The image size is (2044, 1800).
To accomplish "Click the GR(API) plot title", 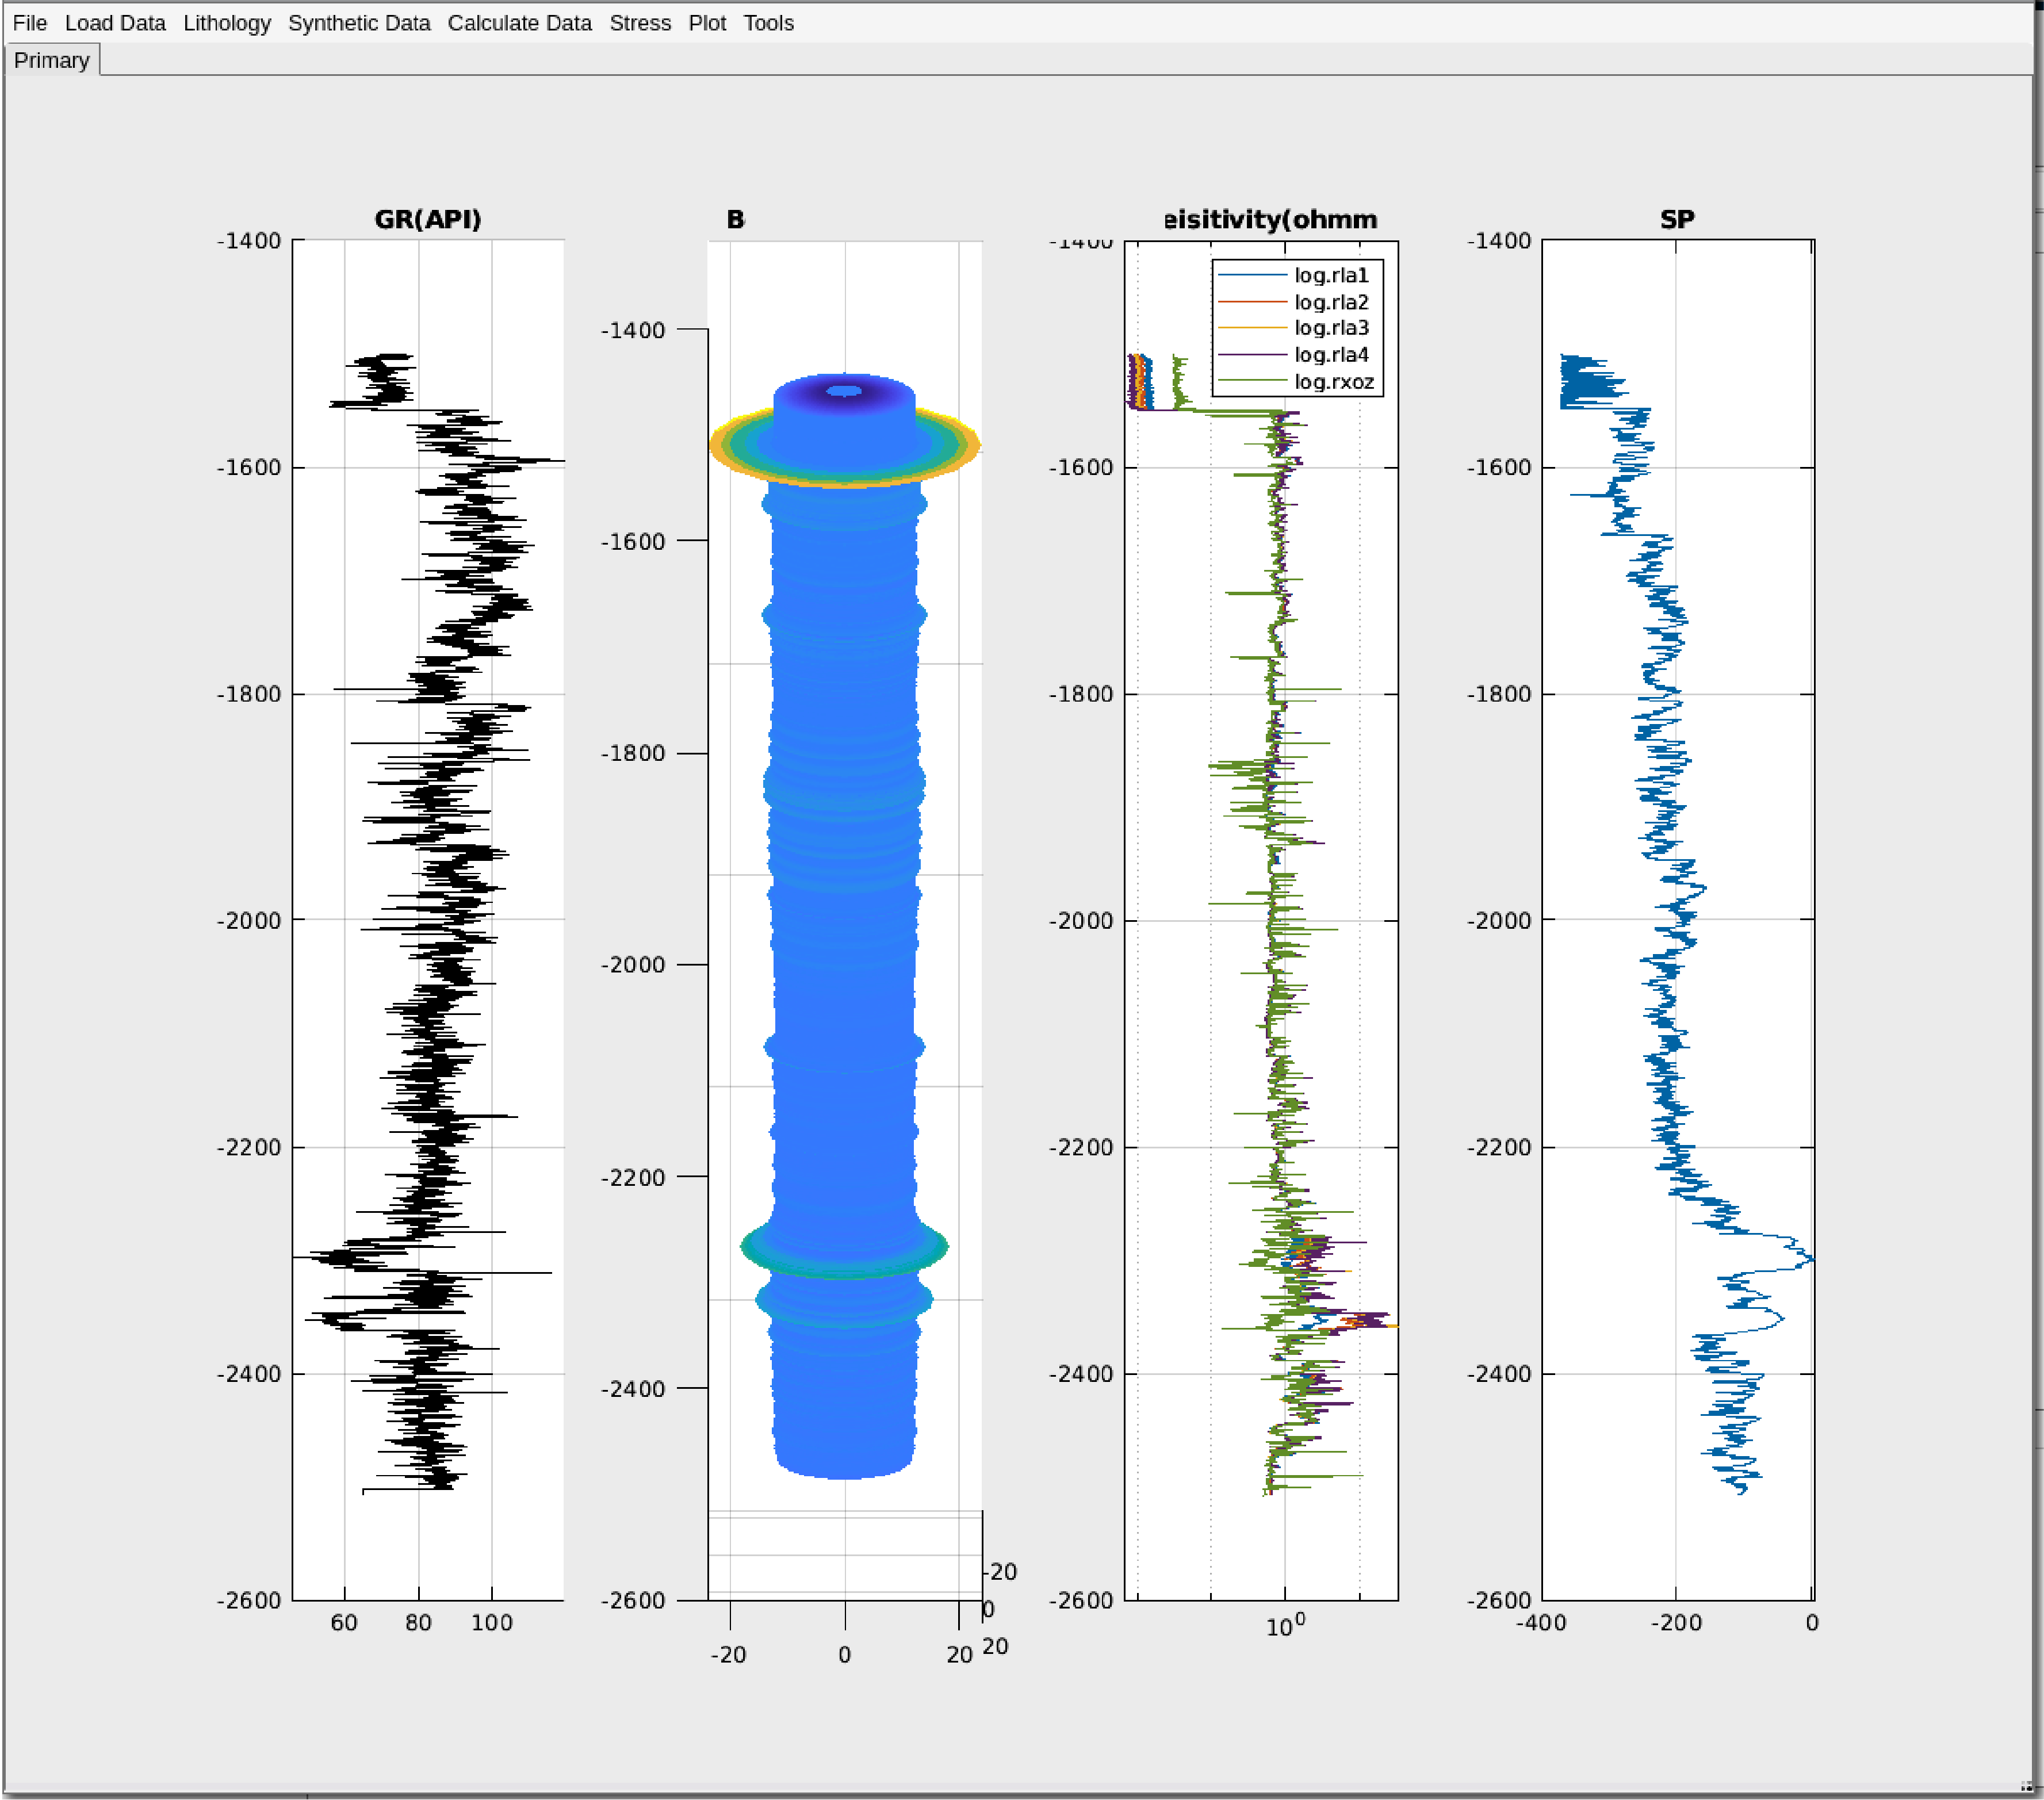I will (428, 218).
